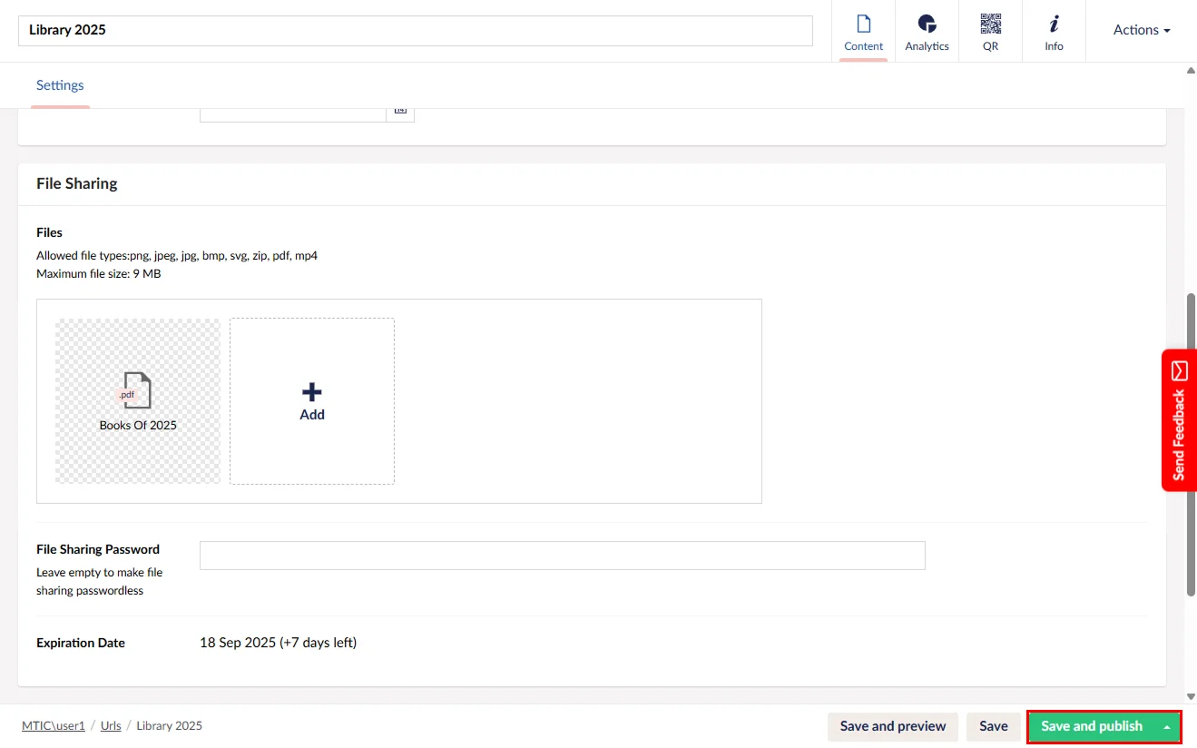Image resolution: width=1197 pixels, height=748 pixels.
Task: Navigate to MTIC\user1 breadcrumb link
Action: click(x=54, y=726)
